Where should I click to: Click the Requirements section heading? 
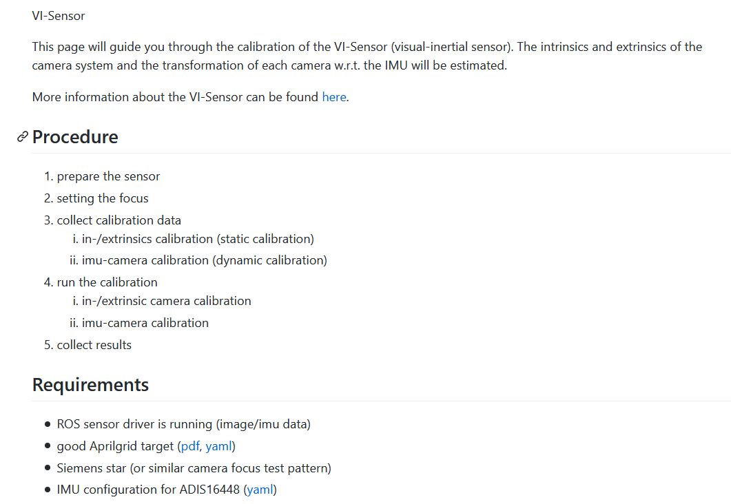click(90, 384)
